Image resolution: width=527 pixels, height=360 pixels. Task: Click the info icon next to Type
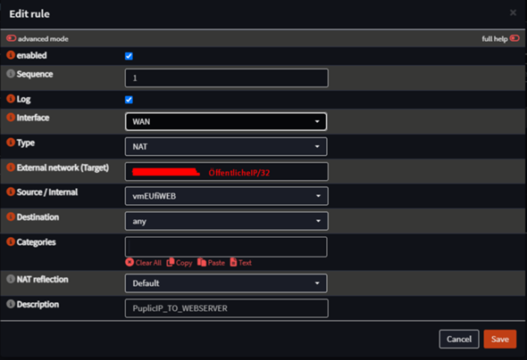tap(11, 143)
